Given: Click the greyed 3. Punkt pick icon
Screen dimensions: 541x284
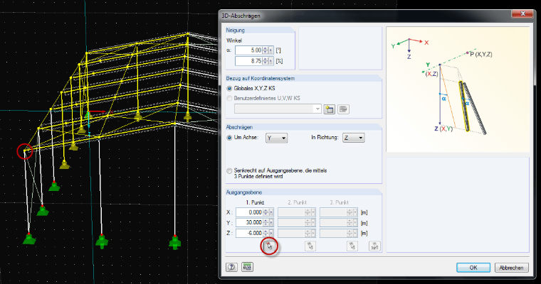Looking at the screenshot, I should (352, 246).
